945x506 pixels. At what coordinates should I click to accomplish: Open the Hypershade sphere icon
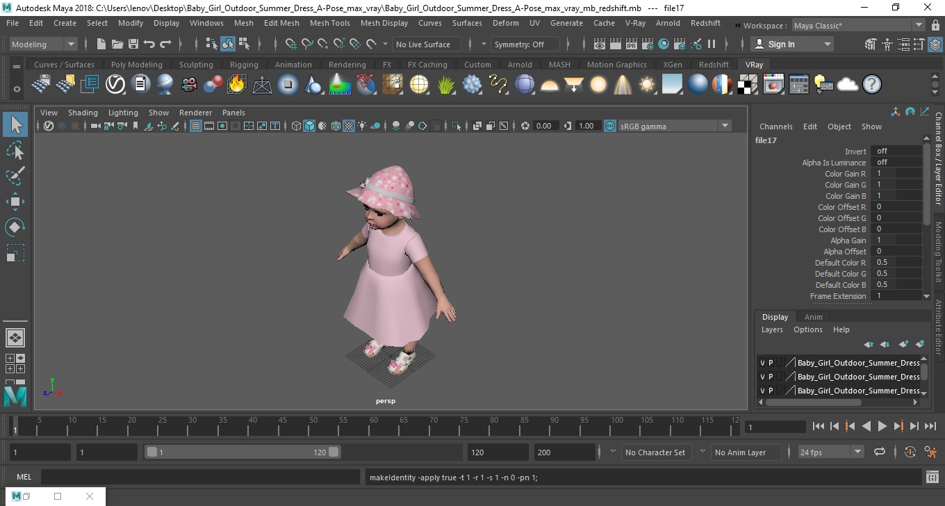coord(664,44)
